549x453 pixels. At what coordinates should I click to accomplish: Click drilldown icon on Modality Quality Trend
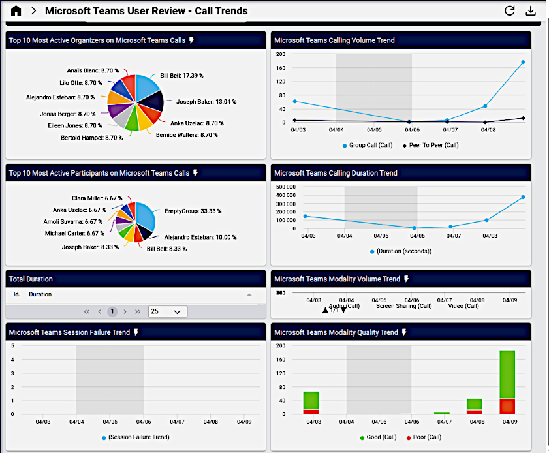404,332
